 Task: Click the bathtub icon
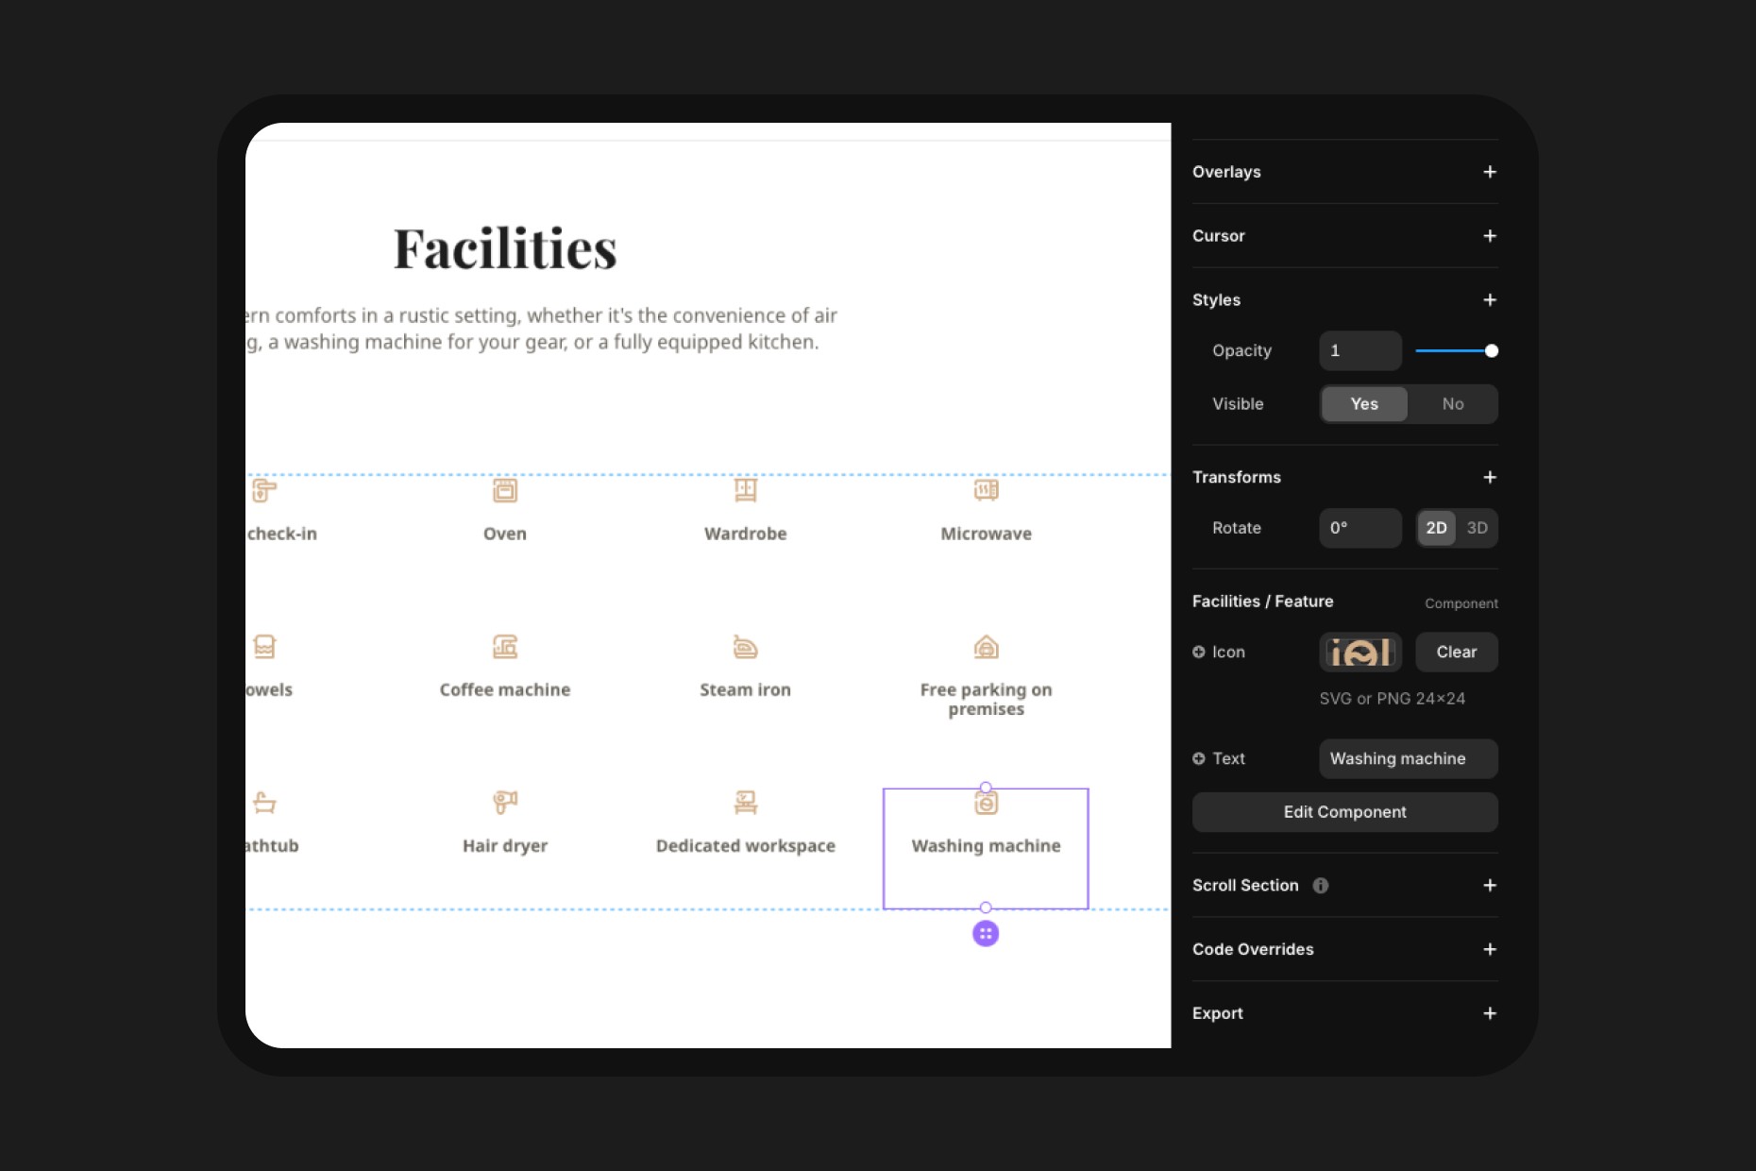coord(264,803)
